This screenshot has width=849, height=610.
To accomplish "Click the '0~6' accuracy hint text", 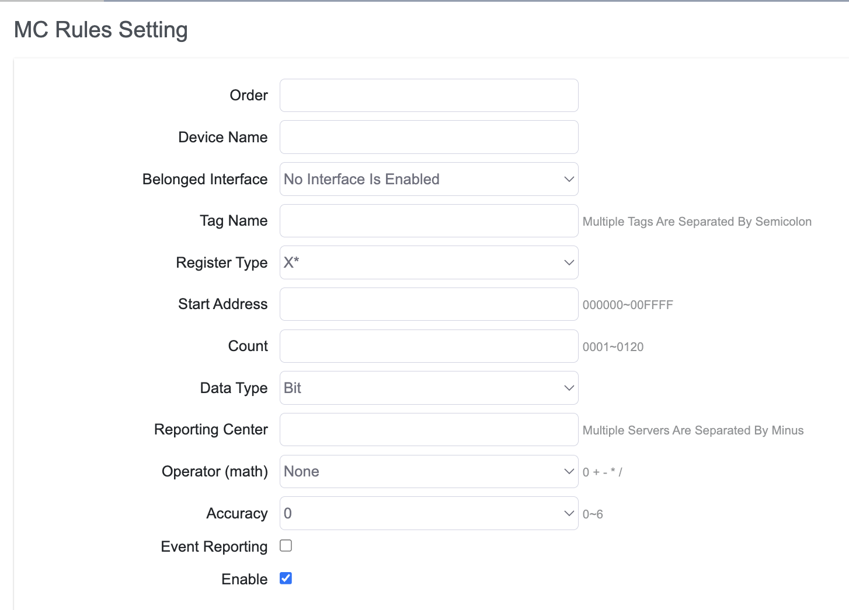I will click(593, 514).
